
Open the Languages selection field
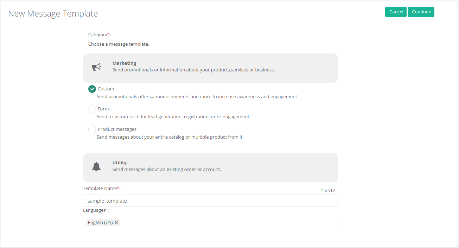229,223
